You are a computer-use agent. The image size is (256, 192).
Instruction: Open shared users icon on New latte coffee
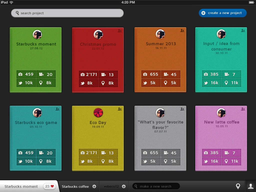pos(243,109)
